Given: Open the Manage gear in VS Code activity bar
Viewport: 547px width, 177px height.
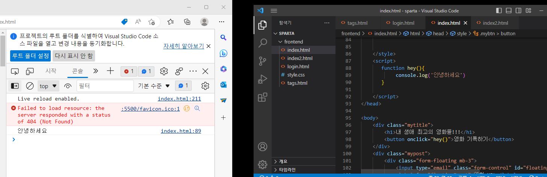Looking at the screenshot, I should (x=263, y=164).
